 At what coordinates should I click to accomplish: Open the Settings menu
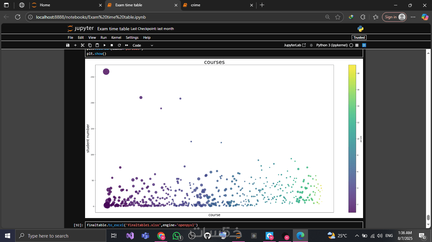pos(132,37)
